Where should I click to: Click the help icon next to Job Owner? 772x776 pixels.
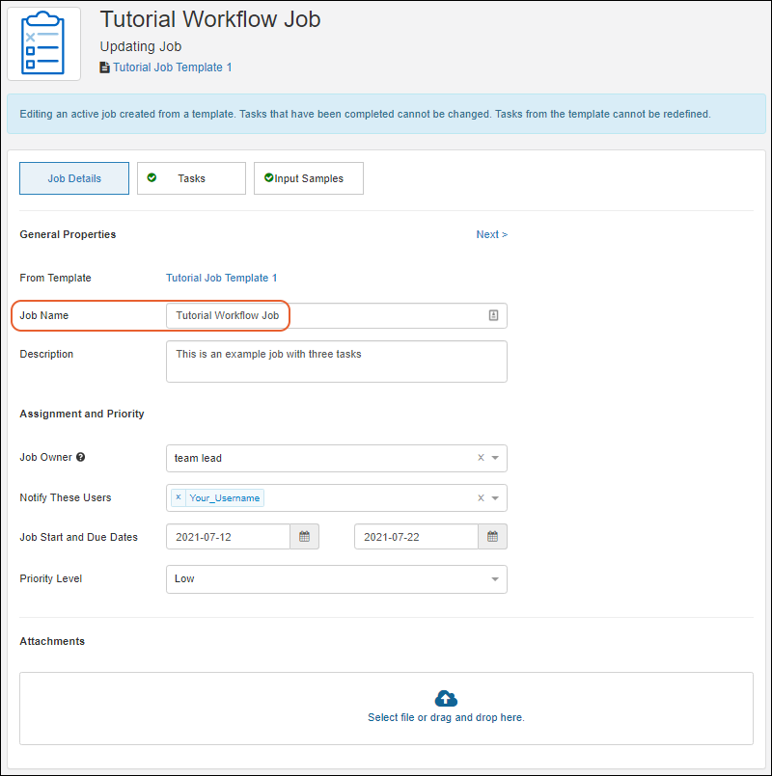click(81, 458)
